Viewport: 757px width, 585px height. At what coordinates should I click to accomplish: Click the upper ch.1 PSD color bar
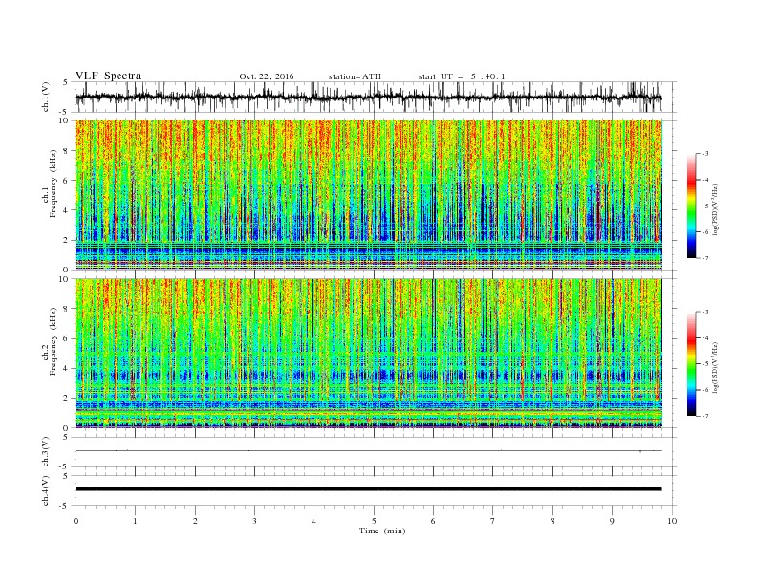point(691,206)
